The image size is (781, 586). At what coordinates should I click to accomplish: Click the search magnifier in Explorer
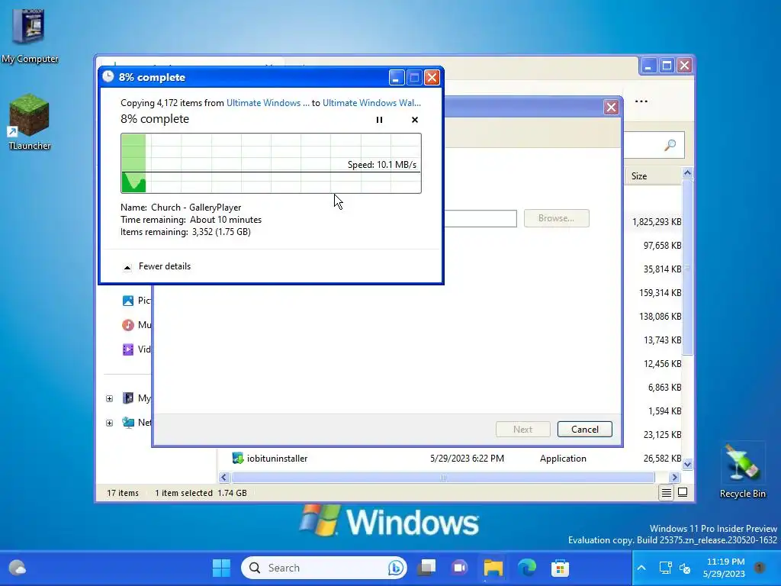point(670,145)
